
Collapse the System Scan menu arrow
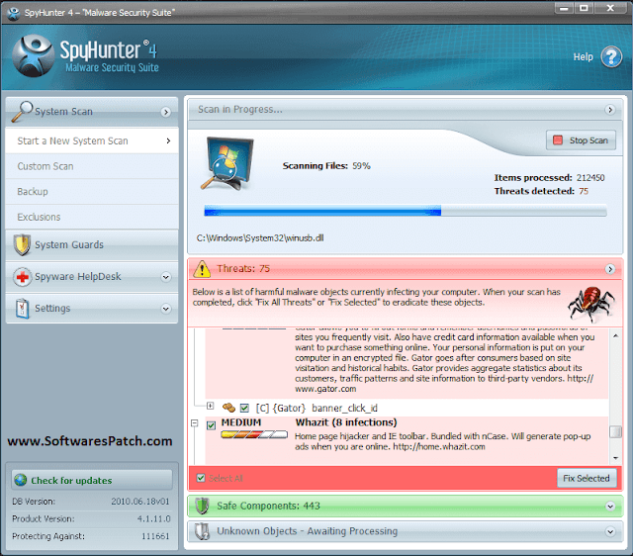(x=165, y=112)
